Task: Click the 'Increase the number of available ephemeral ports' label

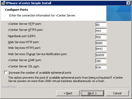Action: (x=40, y=73)
